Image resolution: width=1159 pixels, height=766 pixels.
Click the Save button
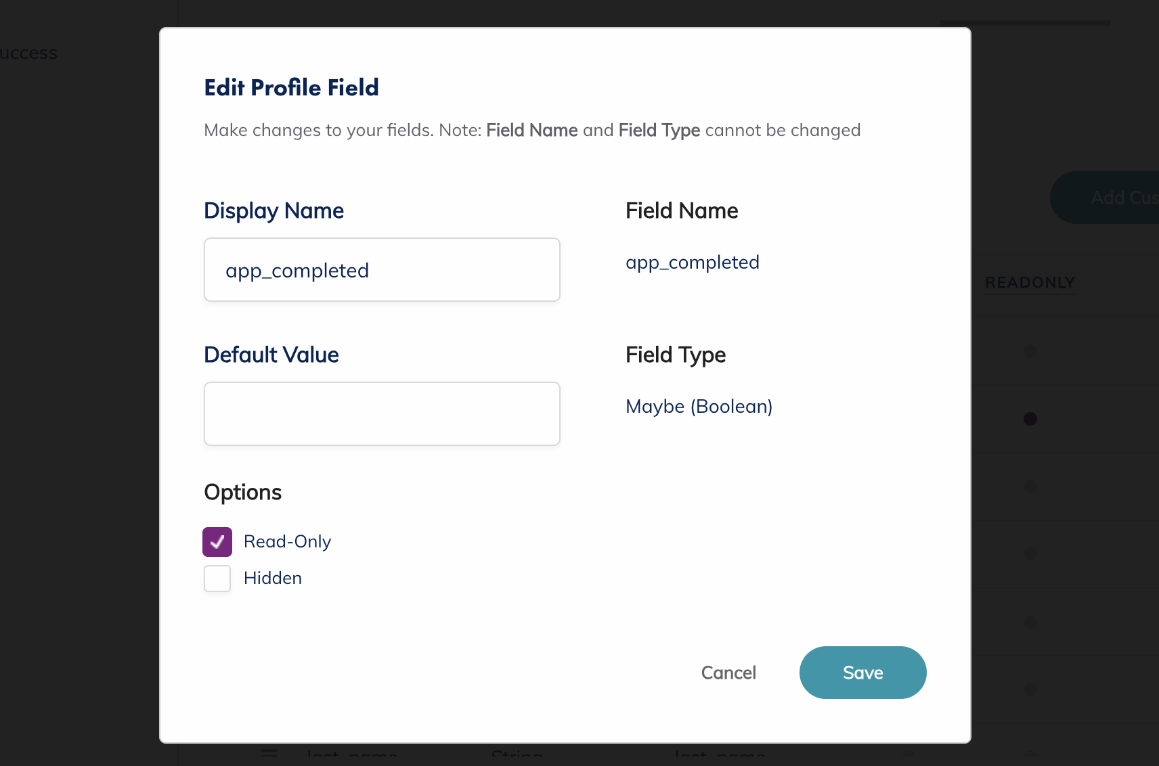[x=862, y=673]
